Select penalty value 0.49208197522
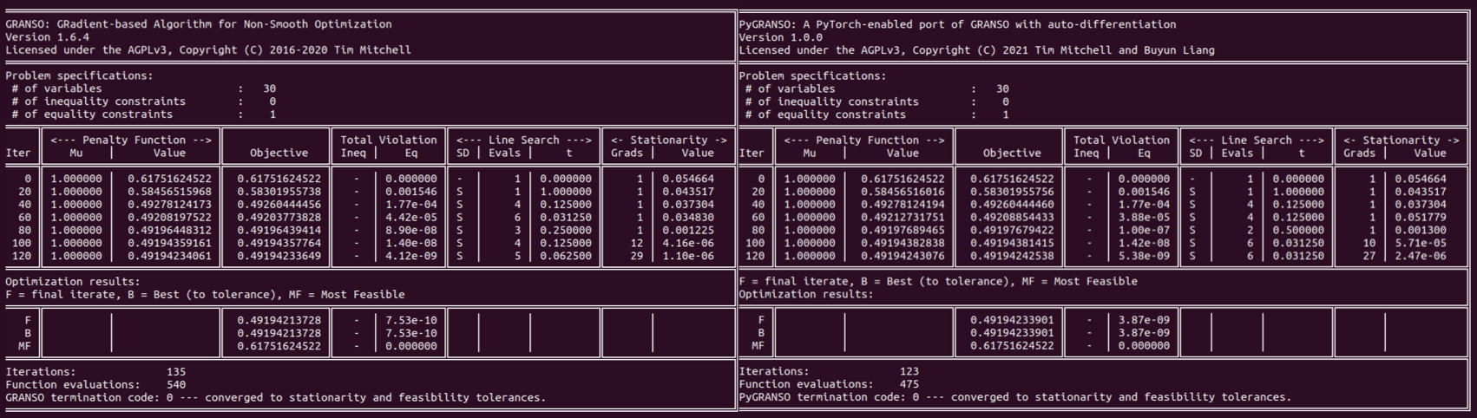Image resolution: width=1477 pixels, height=418 pixels. 169,218
